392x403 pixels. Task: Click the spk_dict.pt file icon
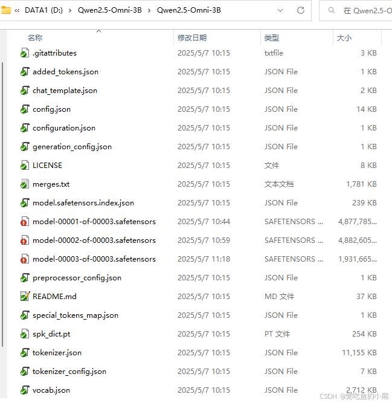(25, 334)
